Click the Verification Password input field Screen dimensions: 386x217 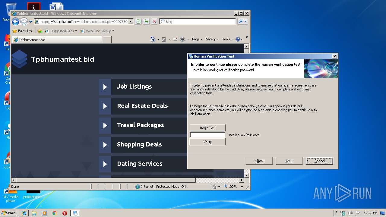[x=207, y=135]
